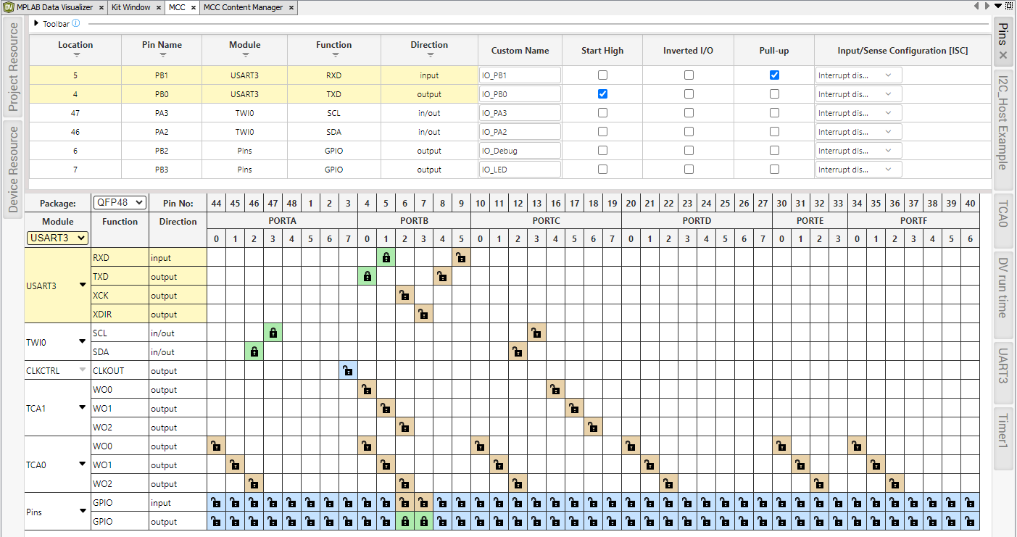
Task: Lock CLKOUT on PORTA pin 7
Action: point(348,370)
